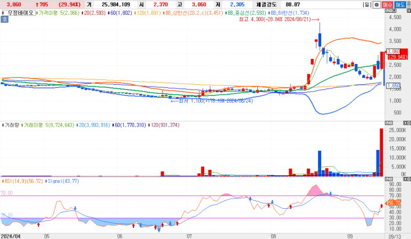The height and width of the screenshot is (239, 411).
Task: Click the 1,650 price tag on axis
Action: (x=393, y=85)
